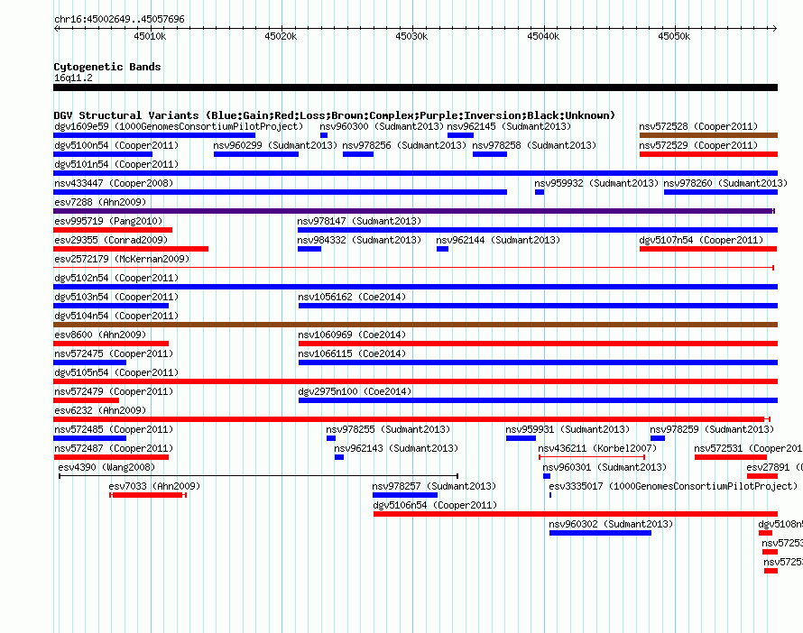Click the purple inversion bar under esv7288
This screenshot has width=803, height=633.
tap(414, 211)
